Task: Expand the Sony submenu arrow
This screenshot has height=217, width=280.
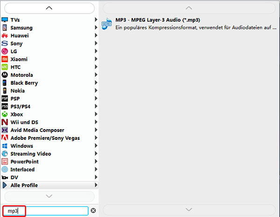Action: (x=96, y=43)
